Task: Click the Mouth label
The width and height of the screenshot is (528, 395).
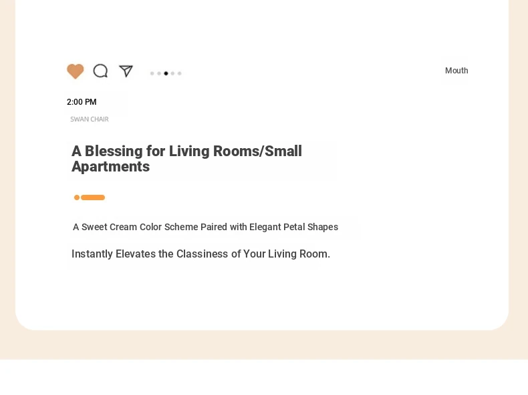Action: click(x=456, y=71)
